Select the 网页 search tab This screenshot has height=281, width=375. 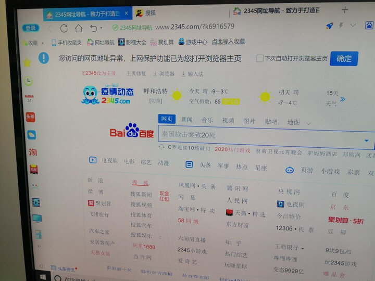pyautogui.click(x=167, y=119)
